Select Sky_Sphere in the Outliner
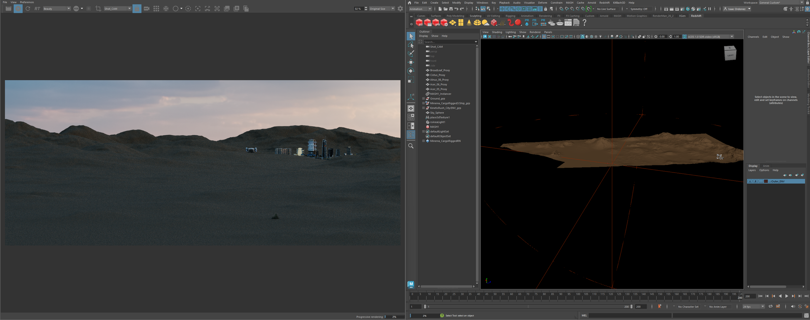The width and height of the screenshot is (810, 320). coord(437,113)
